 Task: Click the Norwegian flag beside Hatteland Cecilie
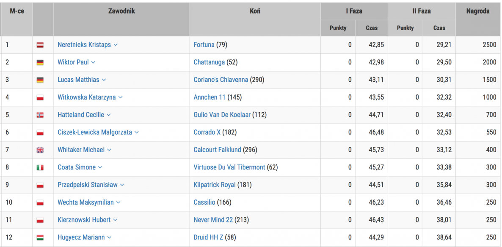[40, 115]
